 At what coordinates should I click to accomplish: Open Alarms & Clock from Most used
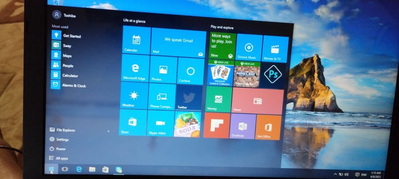(x=69, y=85)
